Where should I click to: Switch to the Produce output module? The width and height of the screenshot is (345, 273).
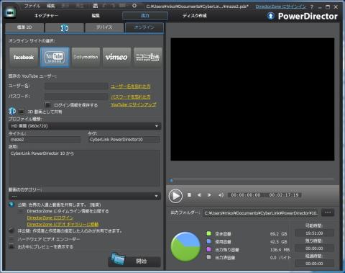pyautogui.click(x=145, y=16)
